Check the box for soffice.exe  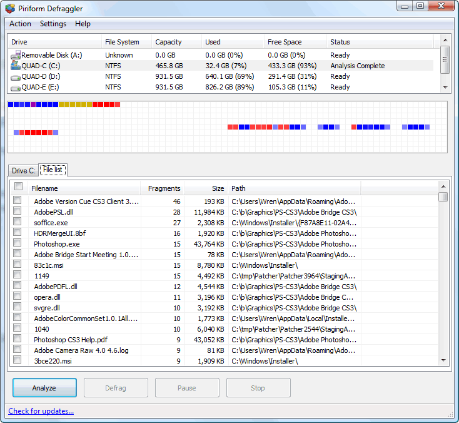tap(18, 221)
